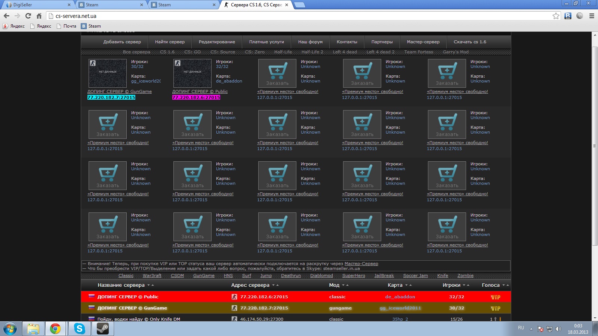Open the Chrome hamburger menu
Screen dimensions: 598x336
[x=592, y=16]
